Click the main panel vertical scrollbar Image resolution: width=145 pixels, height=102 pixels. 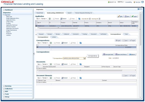pyautogui.click(x=140, y=29)
